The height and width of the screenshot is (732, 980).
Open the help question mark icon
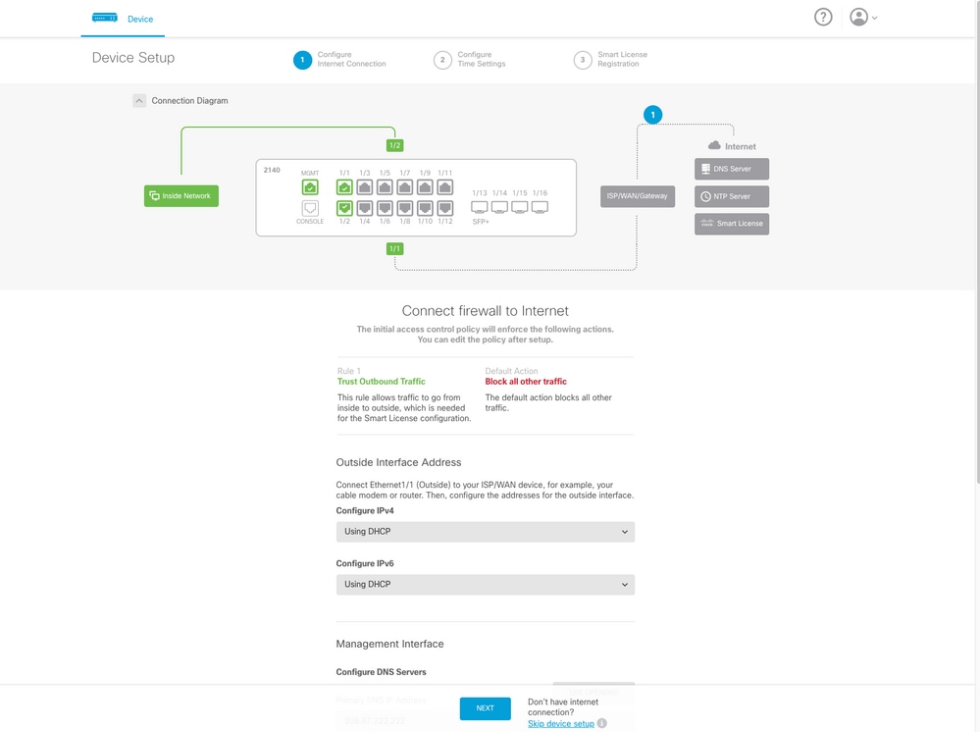823,17
